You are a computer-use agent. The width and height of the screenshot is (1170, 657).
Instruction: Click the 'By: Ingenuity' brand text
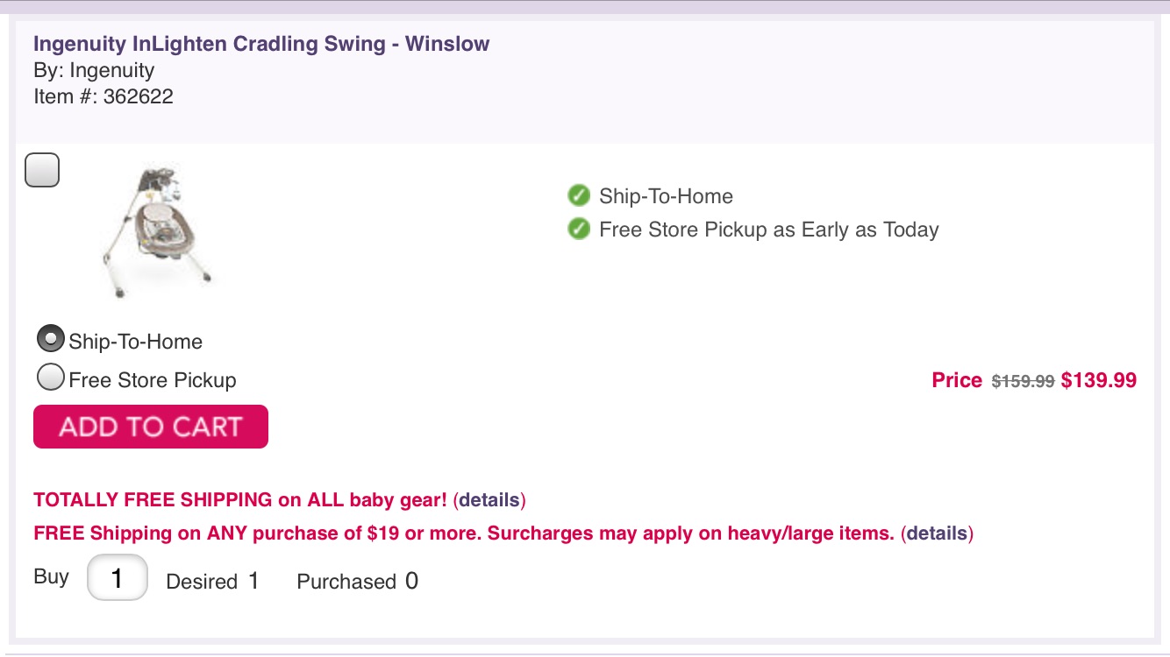(x=94, y=71)
